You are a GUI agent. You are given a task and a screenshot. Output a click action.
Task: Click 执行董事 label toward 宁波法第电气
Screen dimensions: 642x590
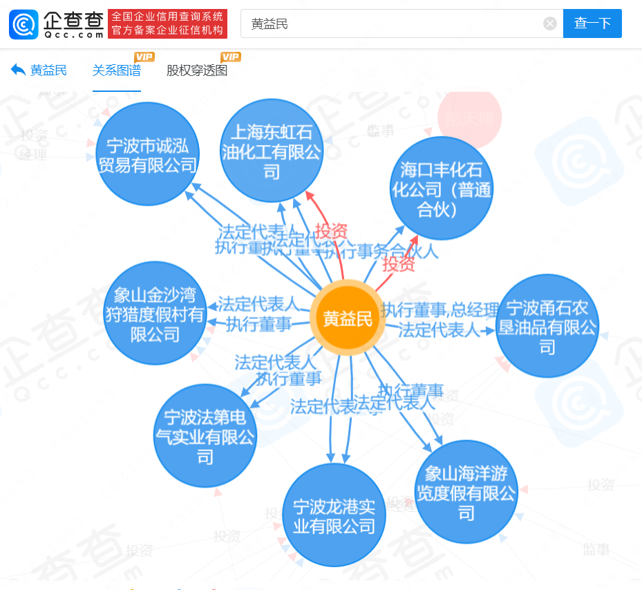(289, 379)
